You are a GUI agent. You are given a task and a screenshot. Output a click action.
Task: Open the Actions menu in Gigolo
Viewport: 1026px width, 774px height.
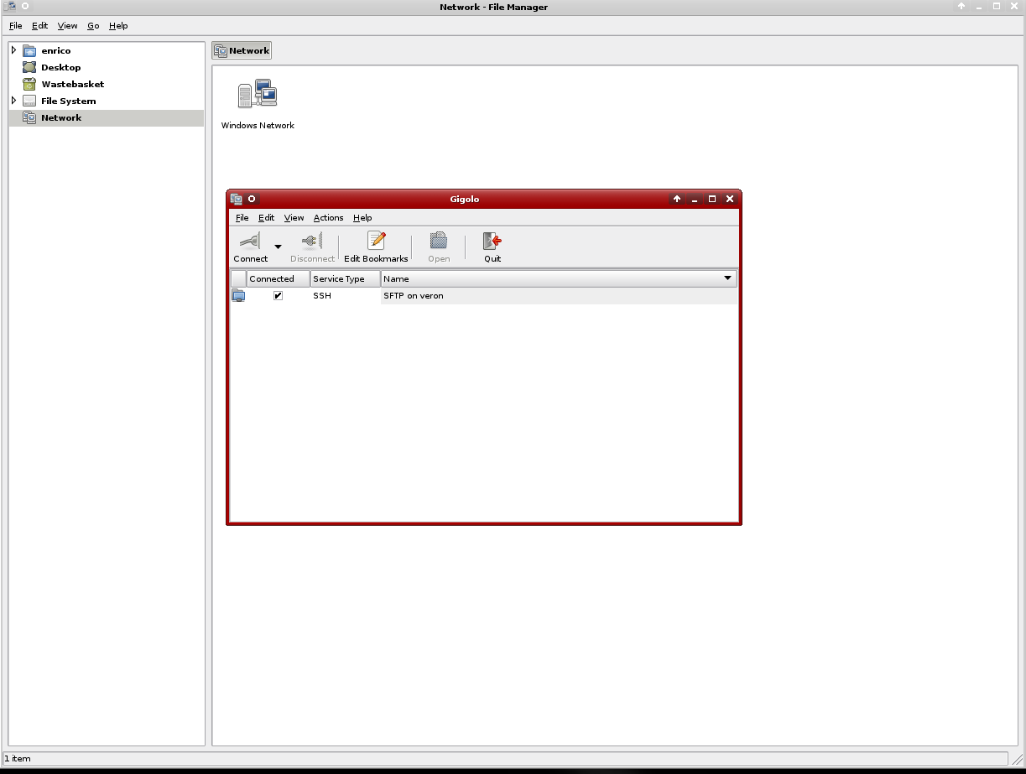[328, 218]
